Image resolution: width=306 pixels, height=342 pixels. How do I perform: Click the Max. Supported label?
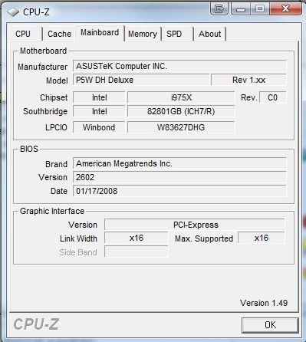coord(204,238)
